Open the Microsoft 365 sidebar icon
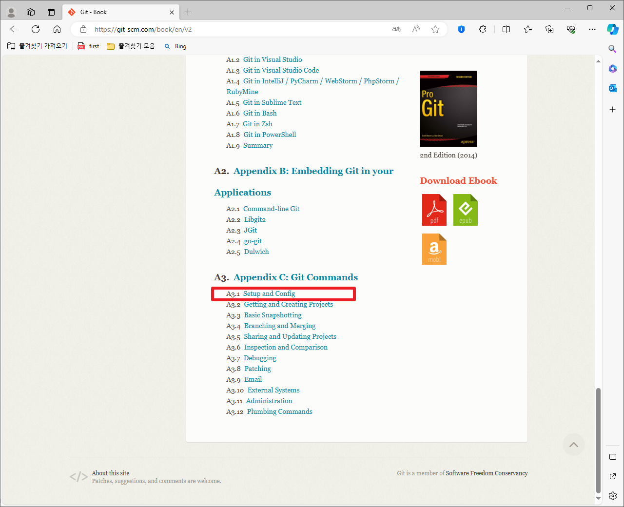The width and height of the screenshot is (624, 507). (613, 69)
